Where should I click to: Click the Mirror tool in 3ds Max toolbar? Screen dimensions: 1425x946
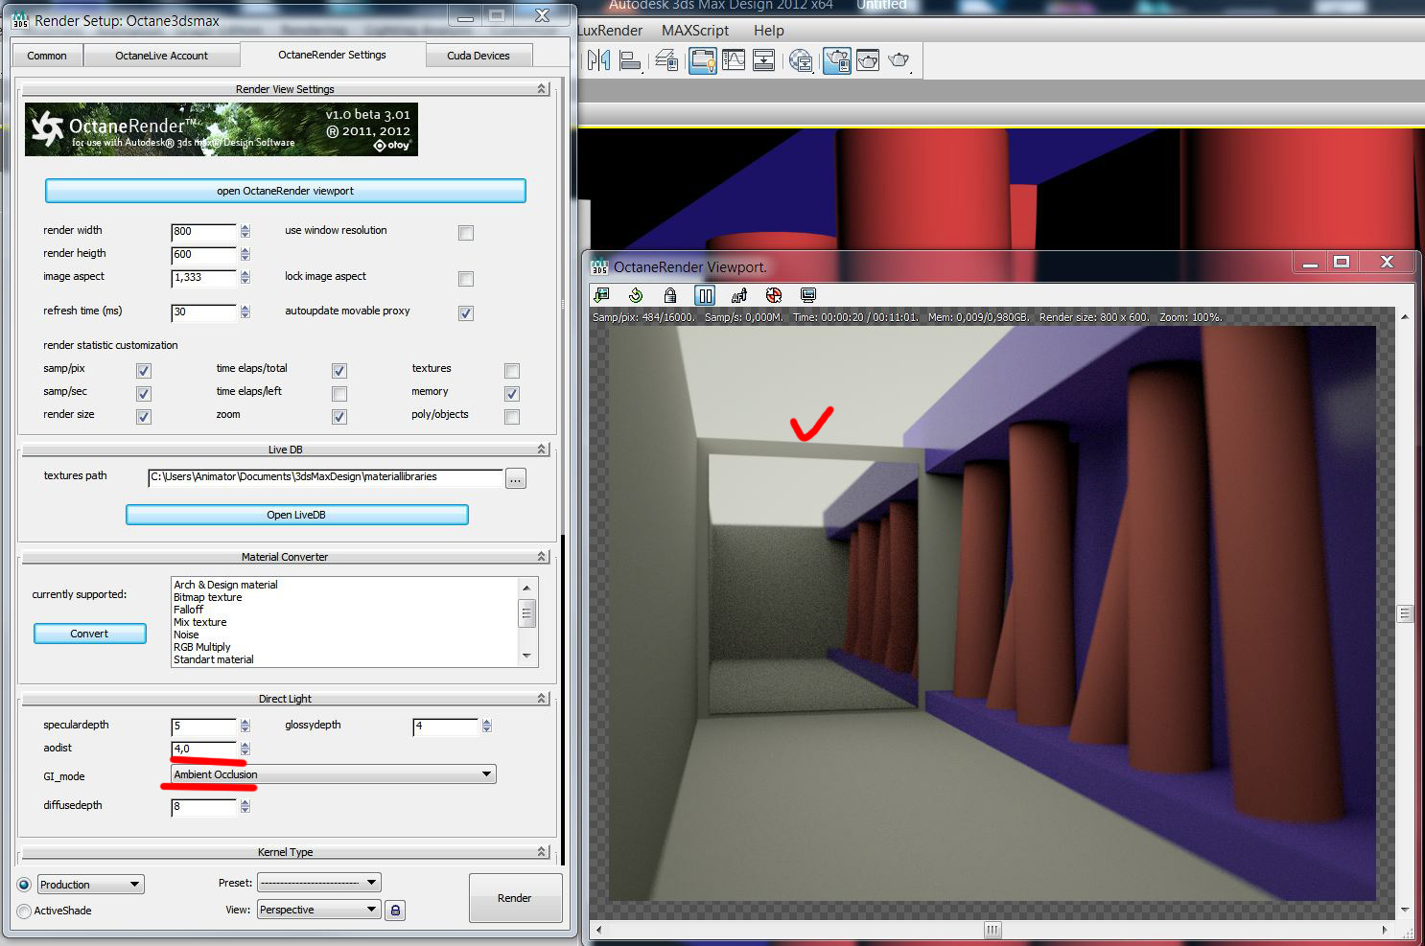tap(598, 61)
